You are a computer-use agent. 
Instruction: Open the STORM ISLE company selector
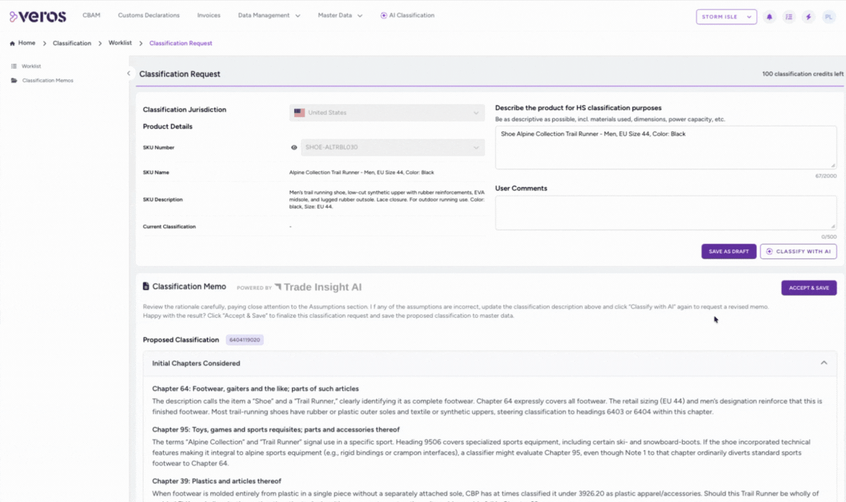pyautogui.click(x=726, y=17)
